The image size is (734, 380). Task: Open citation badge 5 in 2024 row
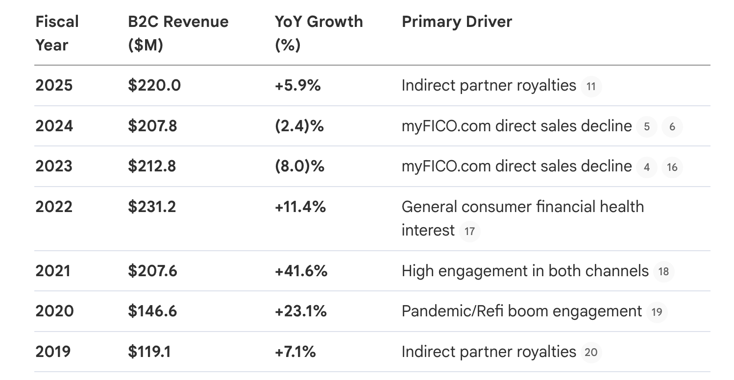point(647,127)
